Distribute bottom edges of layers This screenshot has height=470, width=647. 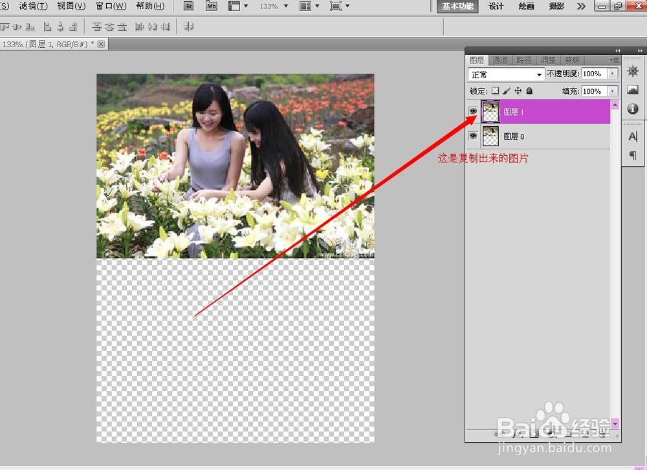(x=122, y=27)
